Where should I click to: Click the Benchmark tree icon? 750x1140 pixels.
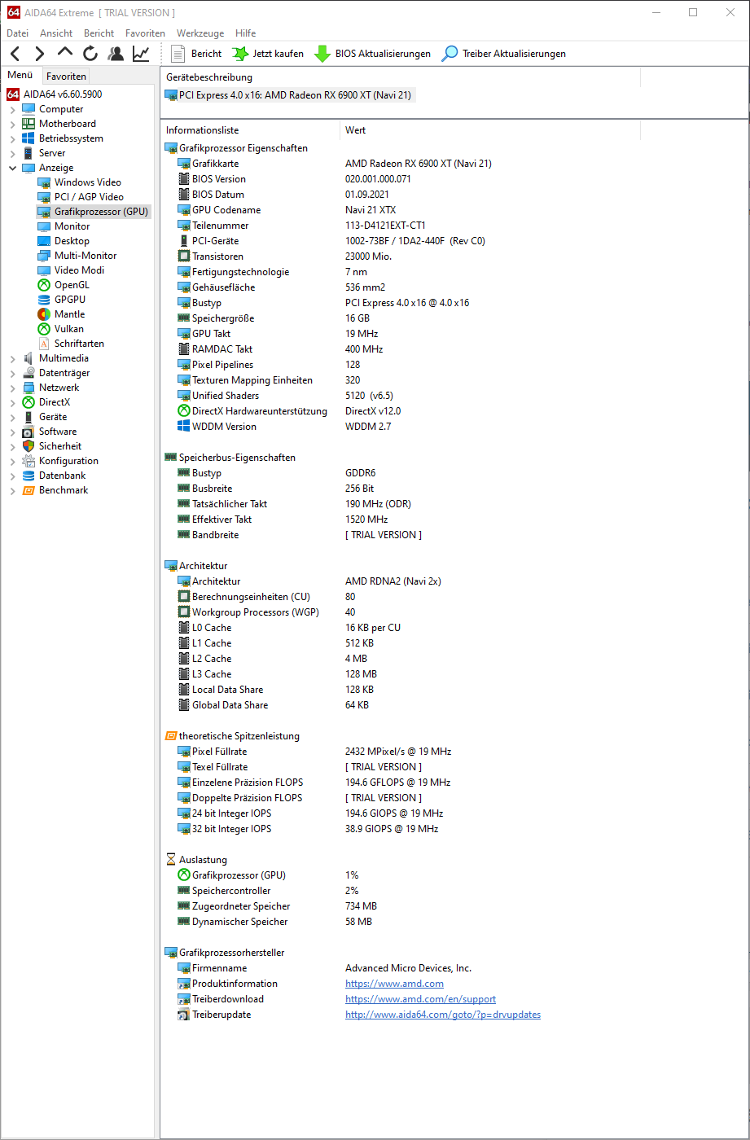29,490
